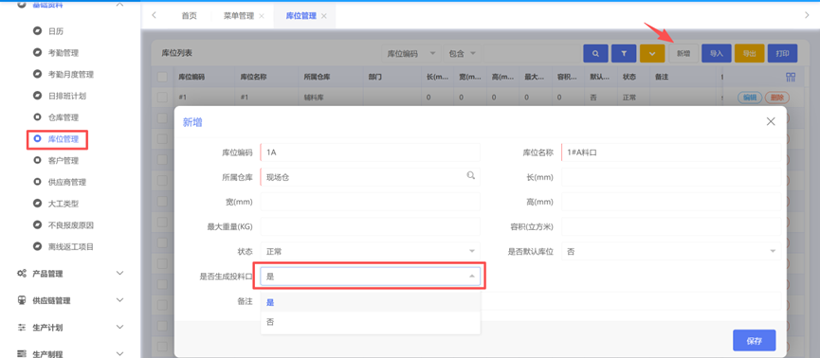The image size is (820, 358).
Task: Click 编辑 for row #1
Action: pos(750,98)
